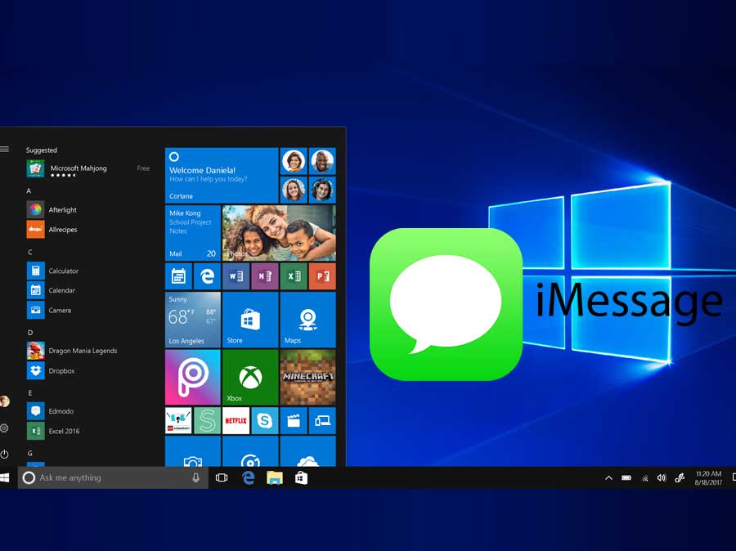Open the user account avatar in Start menu
Viewport: 736px width, 551px height.
pos(4,401)
